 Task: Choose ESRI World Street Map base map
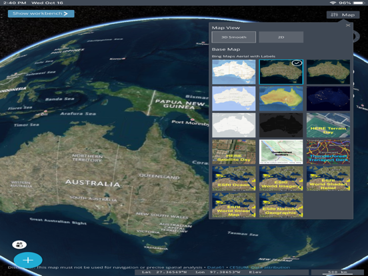[x=234, y=205]
